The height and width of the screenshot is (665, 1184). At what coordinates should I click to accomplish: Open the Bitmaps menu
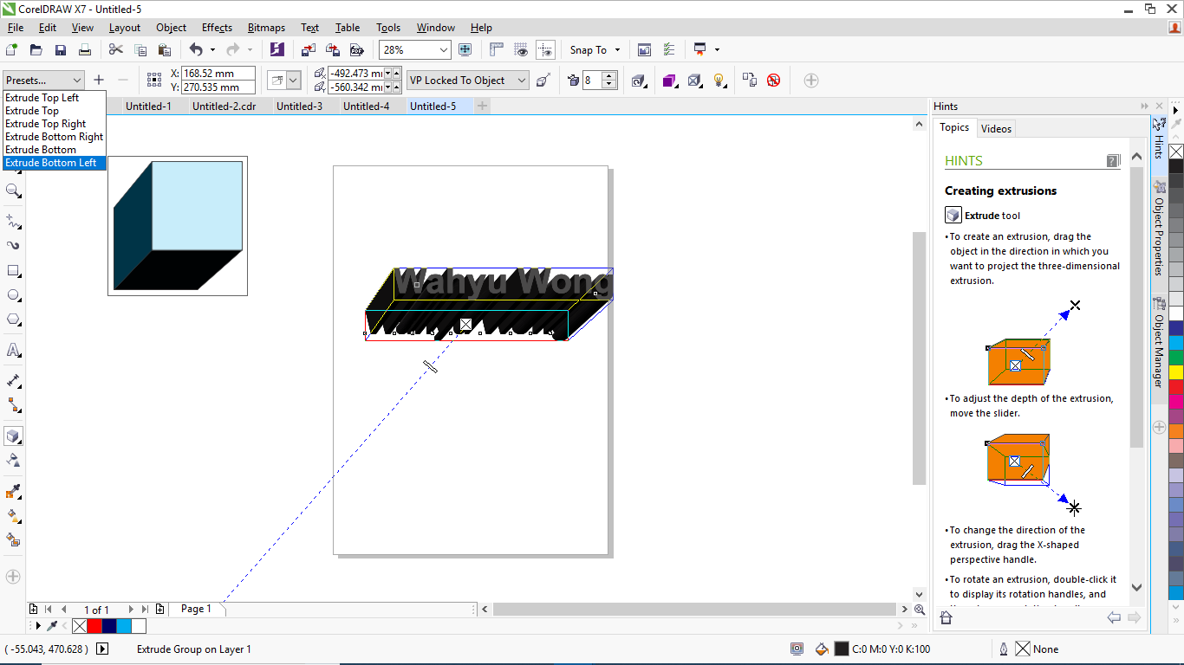click(266, 27)
